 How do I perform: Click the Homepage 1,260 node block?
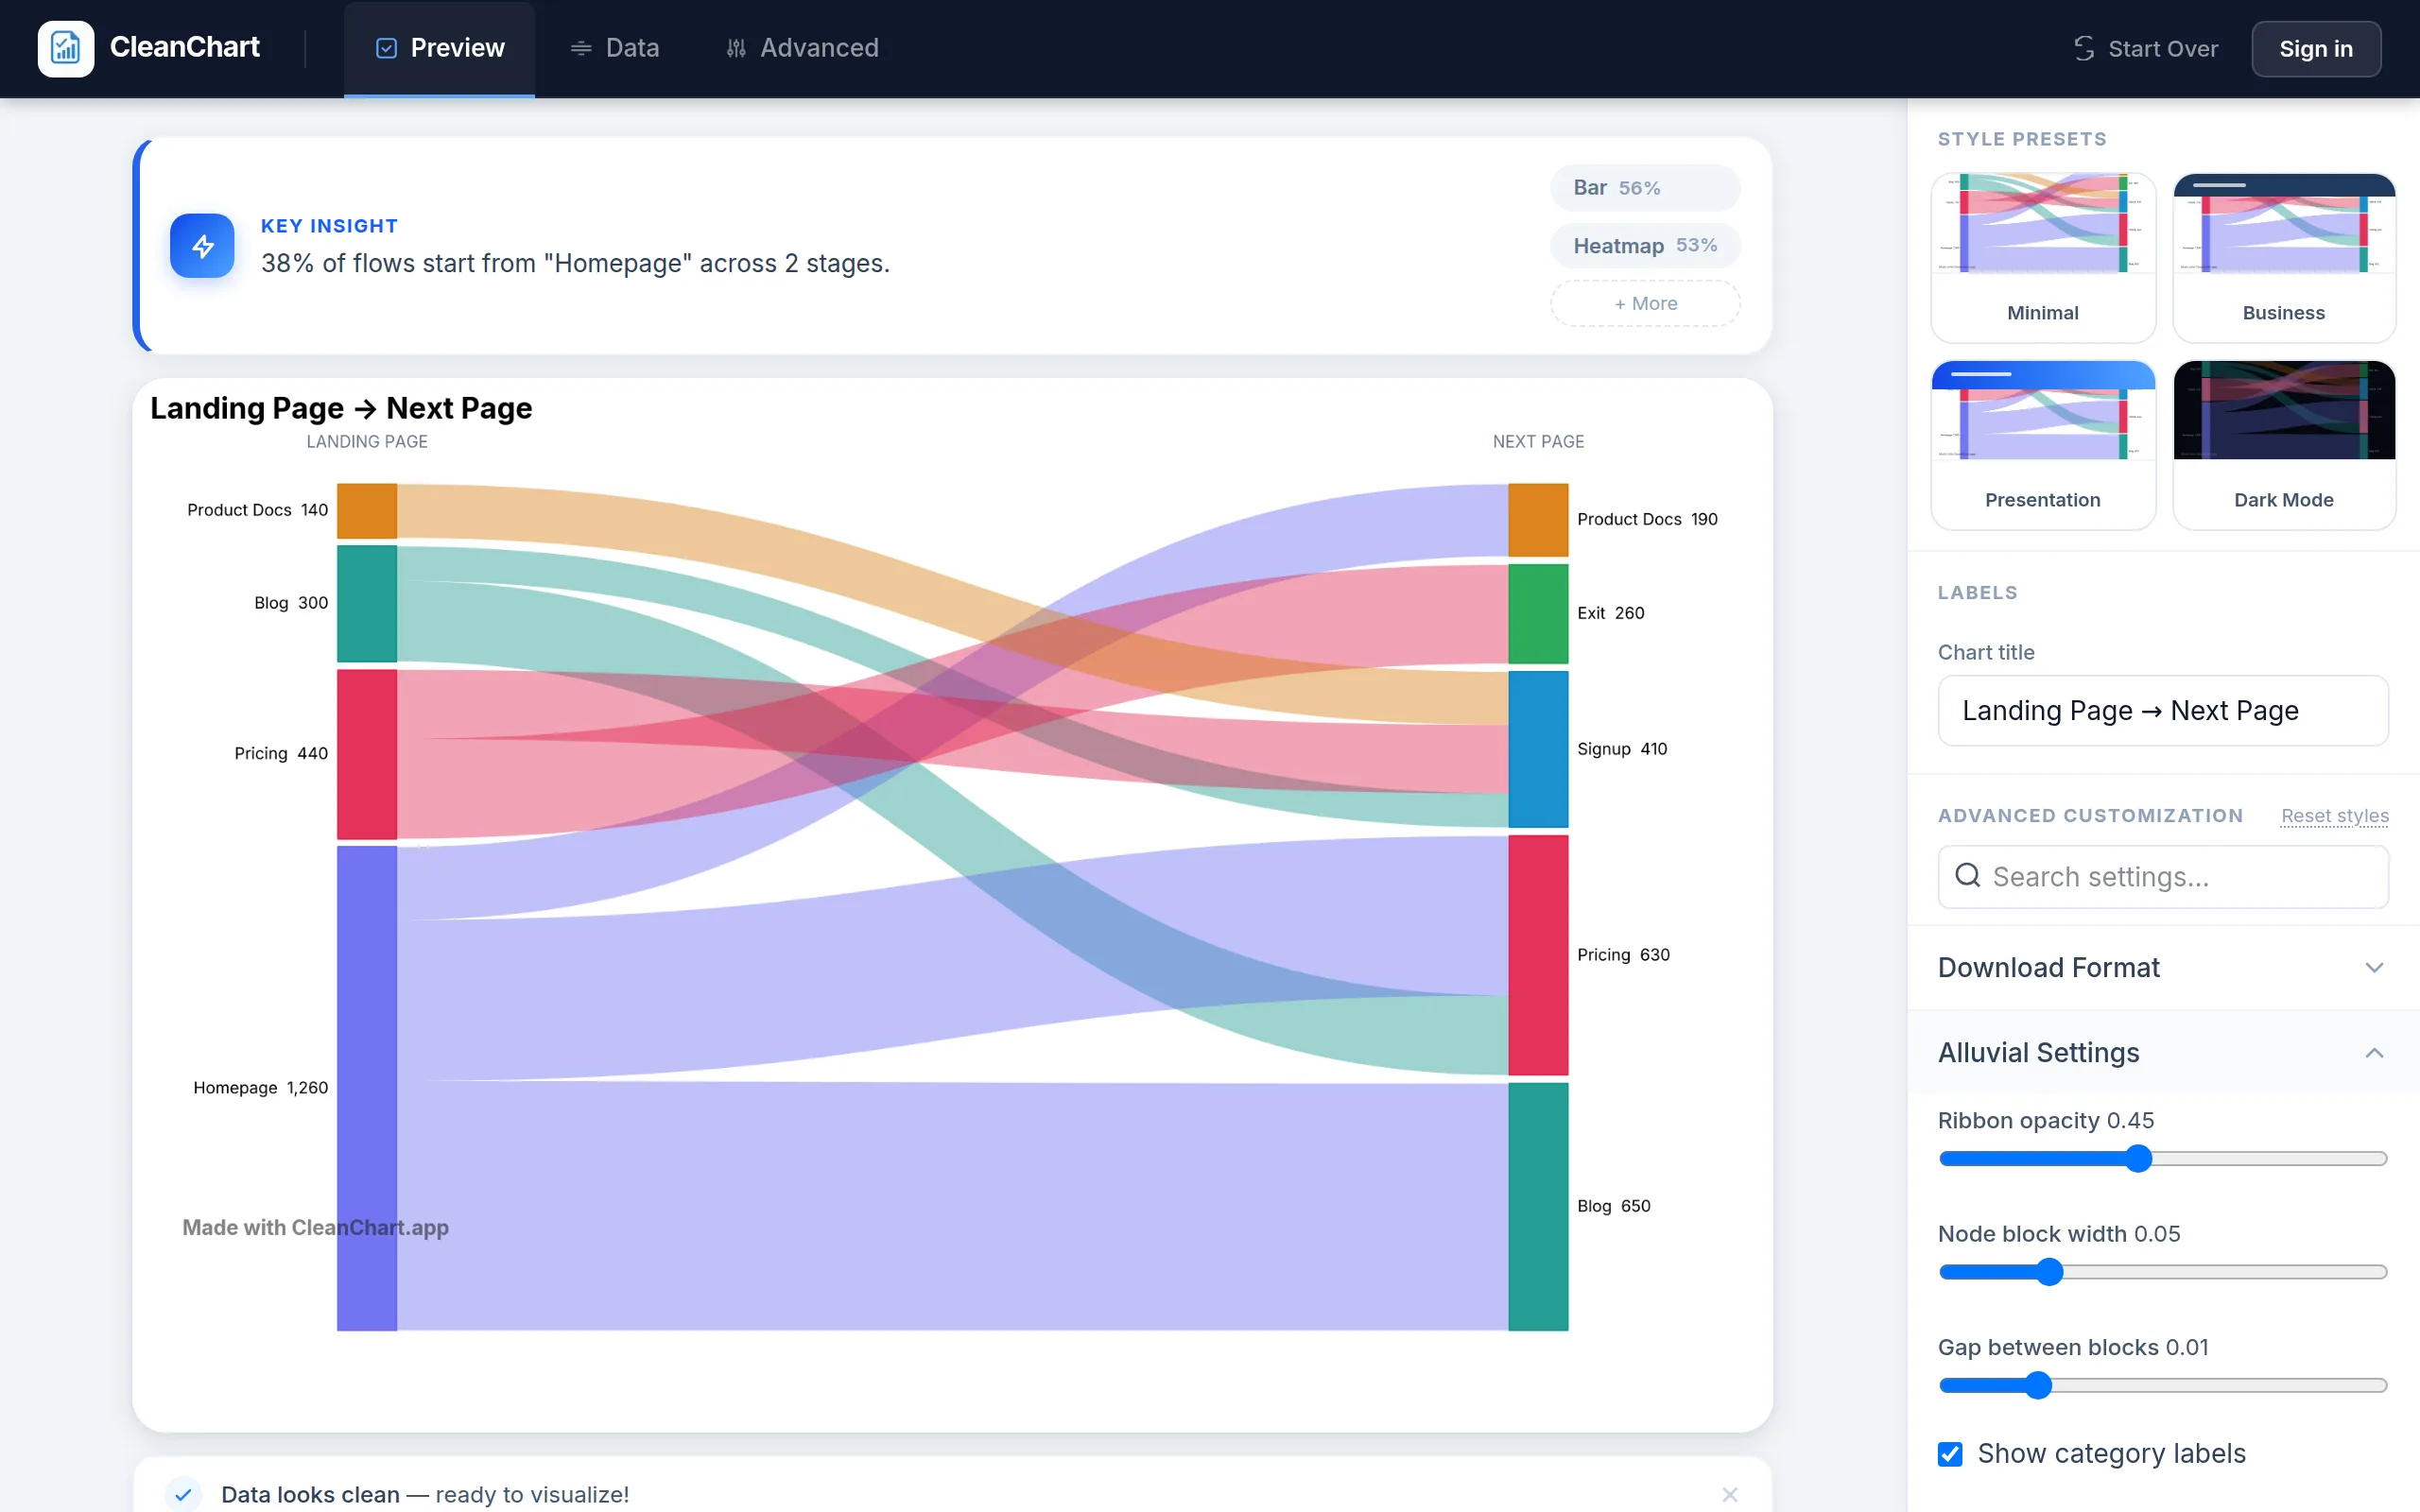[x=367, y=1088]
